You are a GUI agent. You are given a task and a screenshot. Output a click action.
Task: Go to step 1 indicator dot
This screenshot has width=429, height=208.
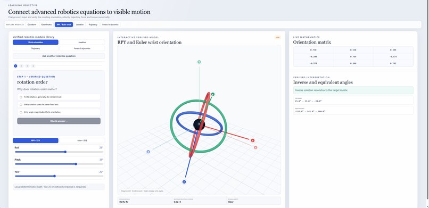pyautogui.click(x=15, y=66)
